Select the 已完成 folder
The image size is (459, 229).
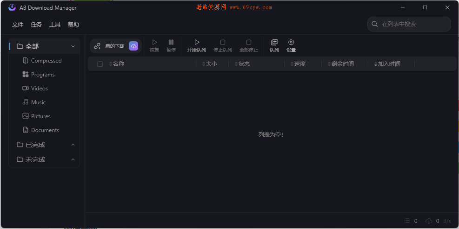pyautogui.click(x=44, y=145)
